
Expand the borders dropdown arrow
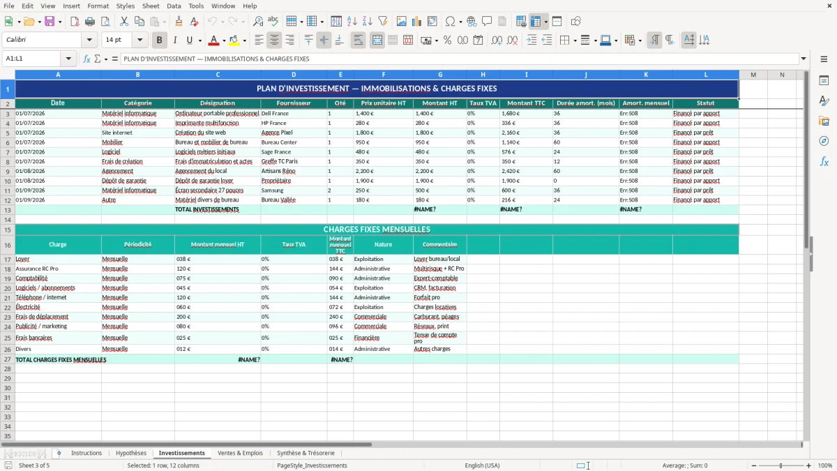[575, 40]
